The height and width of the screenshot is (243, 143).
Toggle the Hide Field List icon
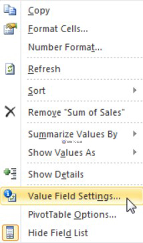10,233
